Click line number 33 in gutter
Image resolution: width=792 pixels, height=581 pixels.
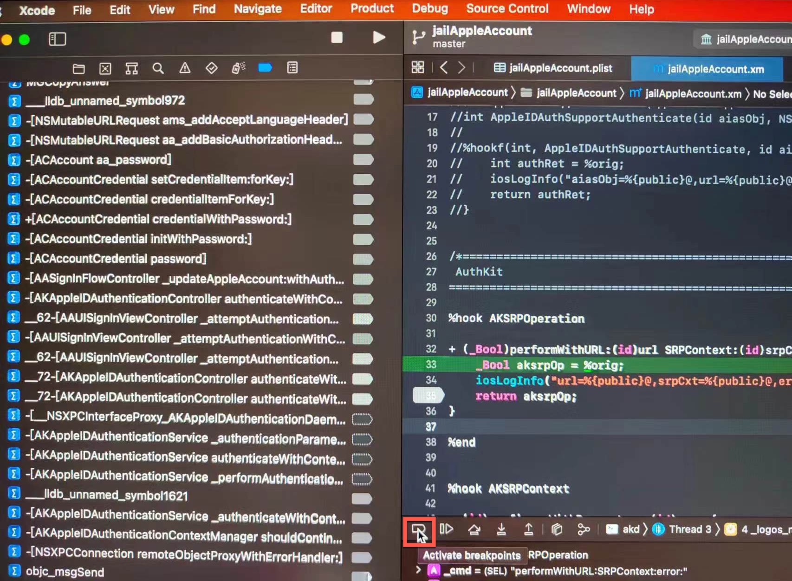[x=431, y=365]
